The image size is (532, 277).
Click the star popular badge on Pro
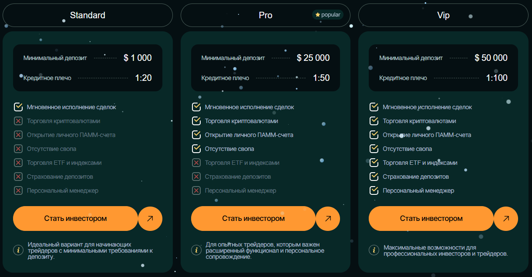point(327,15)
